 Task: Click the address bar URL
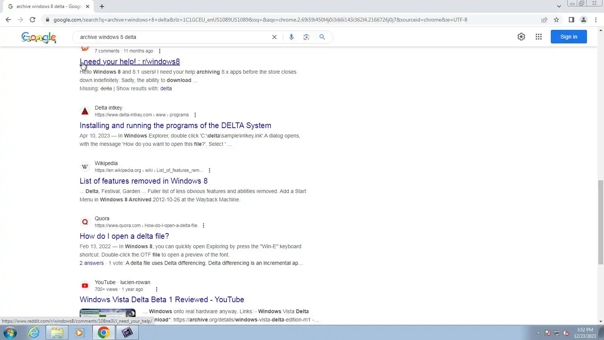pos(260,20)
